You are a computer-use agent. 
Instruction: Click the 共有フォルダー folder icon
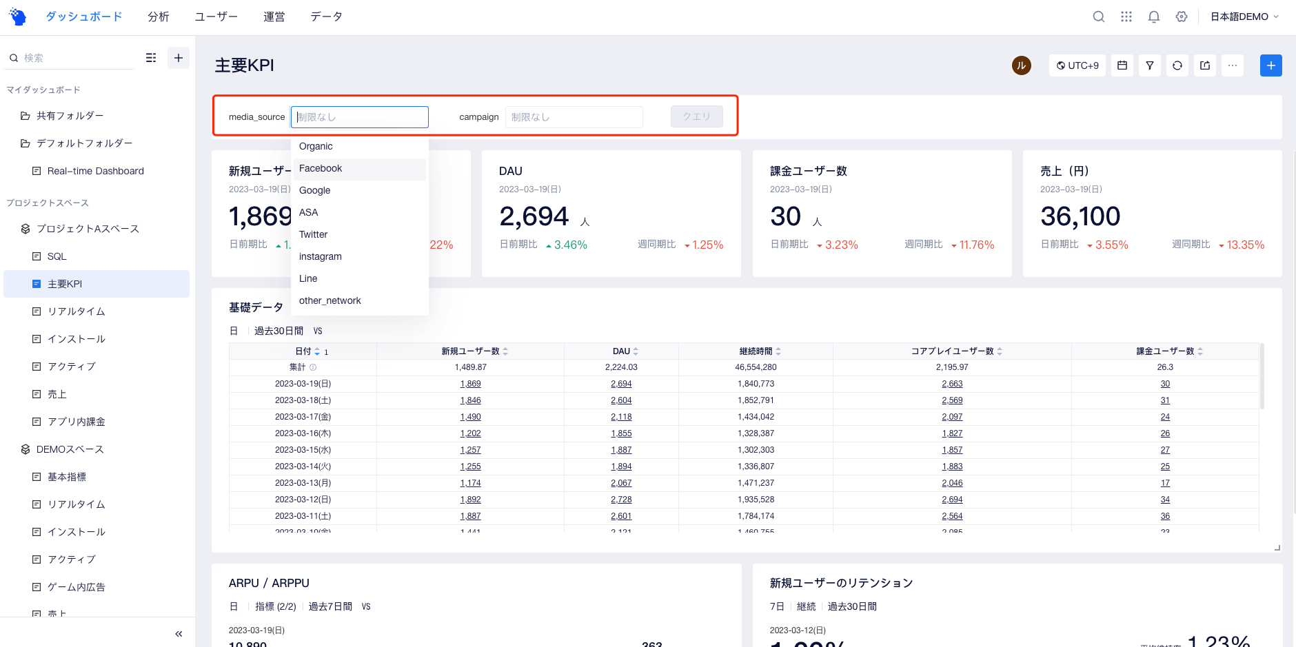[x=26, y=116]
